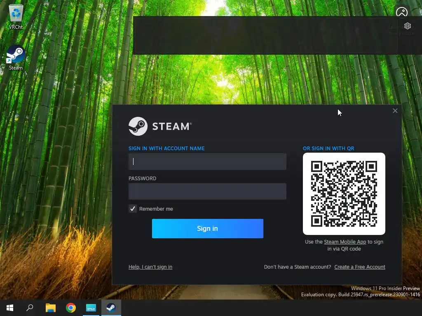The height and width of the screenshot is (316, 422).
Task: Open the Create a Free Account link
Action: 359,267
